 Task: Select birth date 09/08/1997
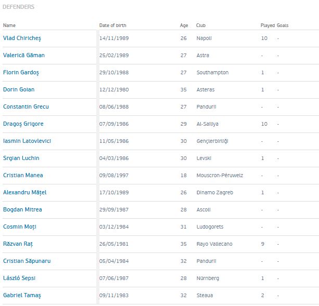click(x=114, y=175)
